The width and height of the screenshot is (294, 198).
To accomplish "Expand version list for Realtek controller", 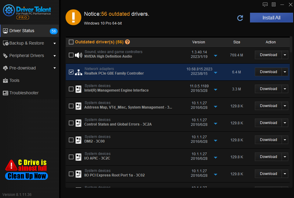I will (215, 73).
